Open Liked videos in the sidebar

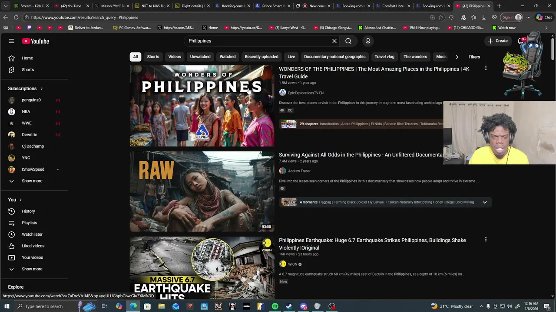[34, 246]
